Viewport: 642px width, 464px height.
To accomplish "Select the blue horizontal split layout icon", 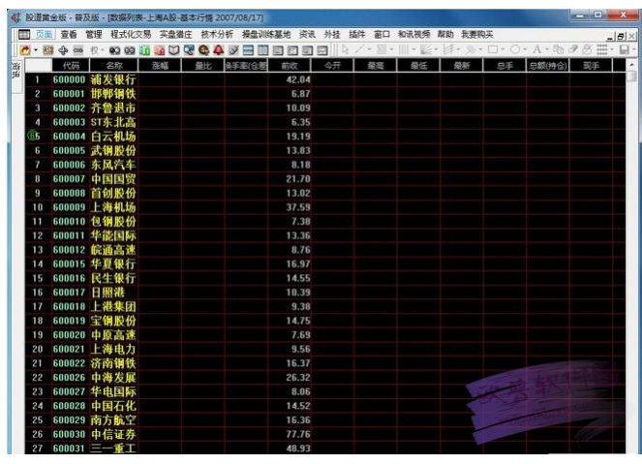I will pyautogui.click(x=248, y=50).
